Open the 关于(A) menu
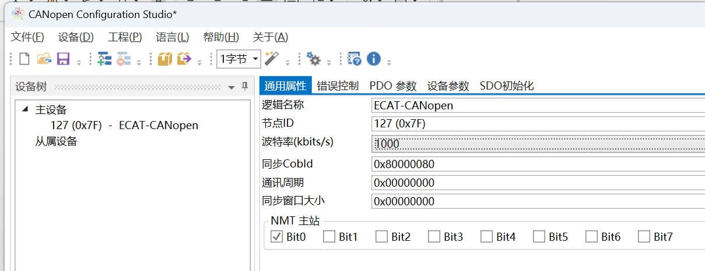Screen dimensions: 705x271 pyautogui.click(x=270, y=37)
